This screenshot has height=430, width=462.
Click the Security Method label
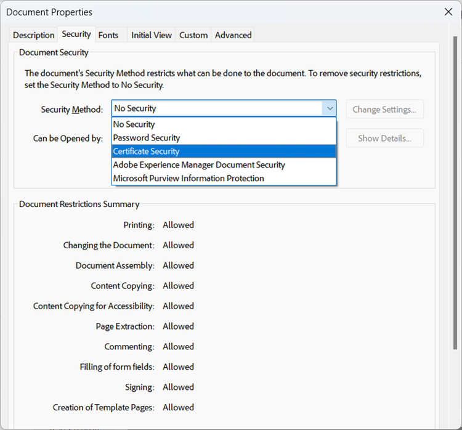[71, 109]
